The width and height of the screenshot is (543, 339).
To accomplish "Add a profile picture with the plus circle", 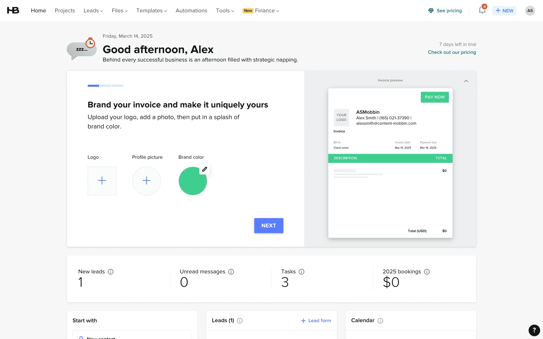I will tap(146, 181).
